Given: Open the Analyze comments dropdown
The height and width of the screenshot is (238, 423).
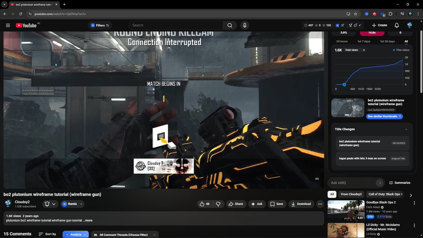Looking at the screenshot, I should click(76, 234).
